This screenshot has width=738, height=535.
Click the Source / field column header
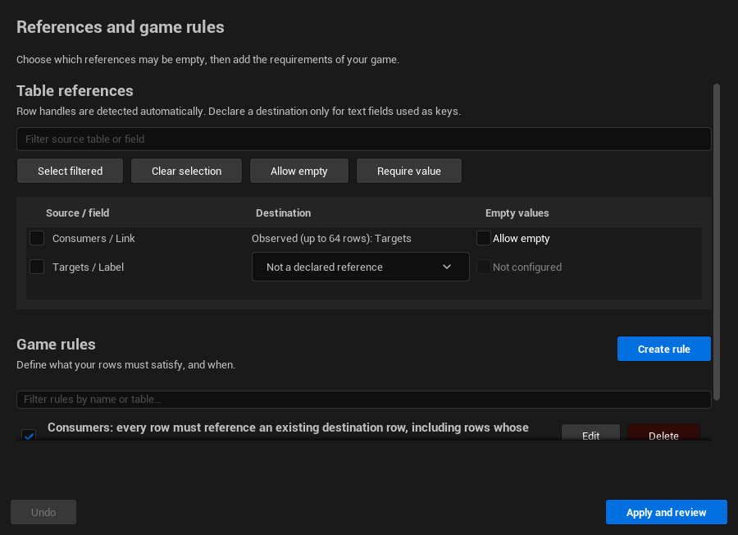tap(78, 213)
